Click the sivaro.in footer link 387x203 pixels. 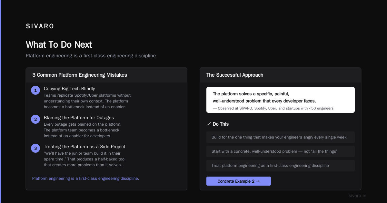[357, 196]
